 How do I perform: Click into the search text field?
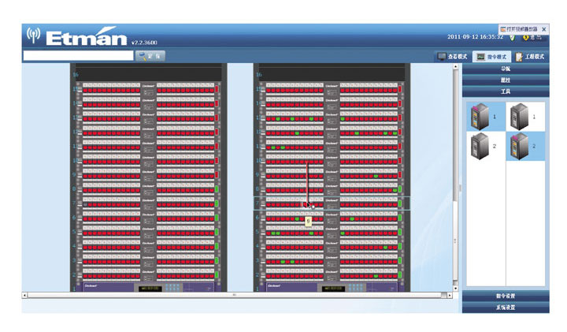(78, 56)
